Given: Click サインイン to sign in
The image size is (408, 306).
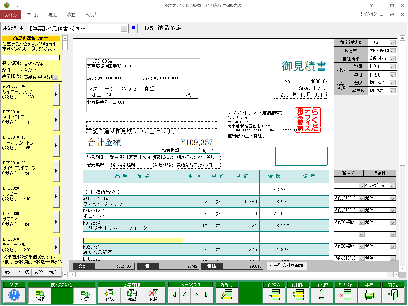Looking at the screenshot, I should click(x=368, y=14).
